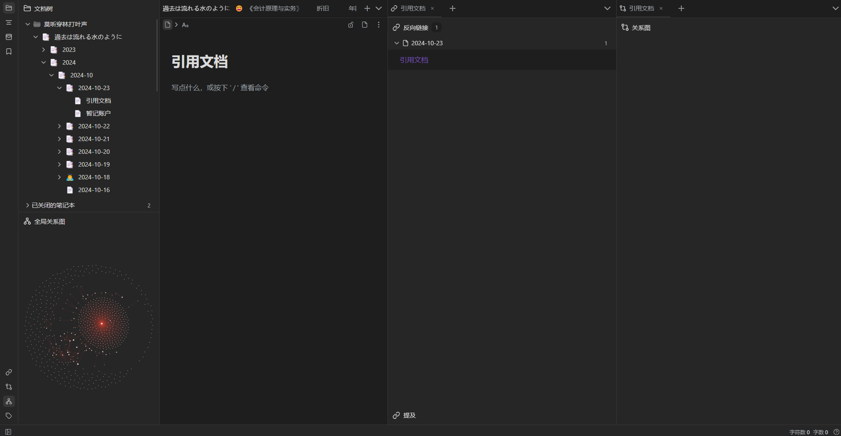Click the graph view icon in left dock
This screenshot has width=841, height=436.
point(9,387)
